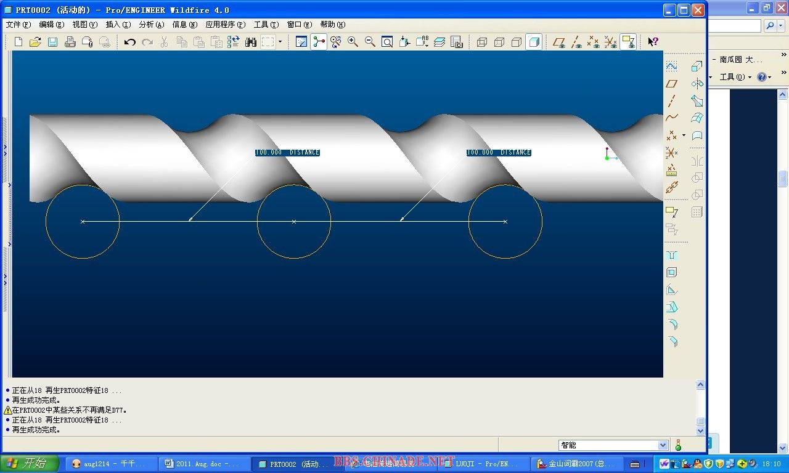Open the 文件 (File) menu
The height and width of the screenshot is (473, 789).
tap(18, 25)
